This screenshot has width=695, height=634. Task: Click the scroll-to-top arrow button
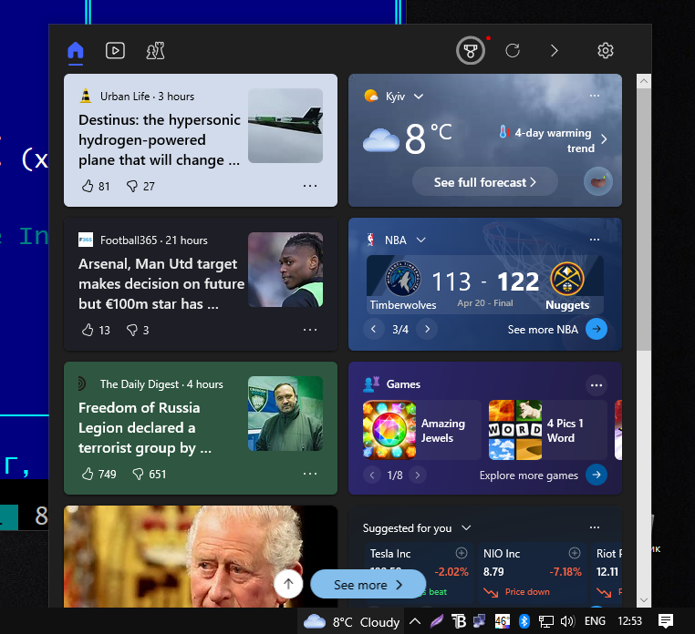coord(288,585)
